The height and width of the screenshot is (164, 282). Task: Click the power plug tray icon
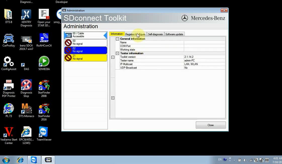tap(239, 160)
